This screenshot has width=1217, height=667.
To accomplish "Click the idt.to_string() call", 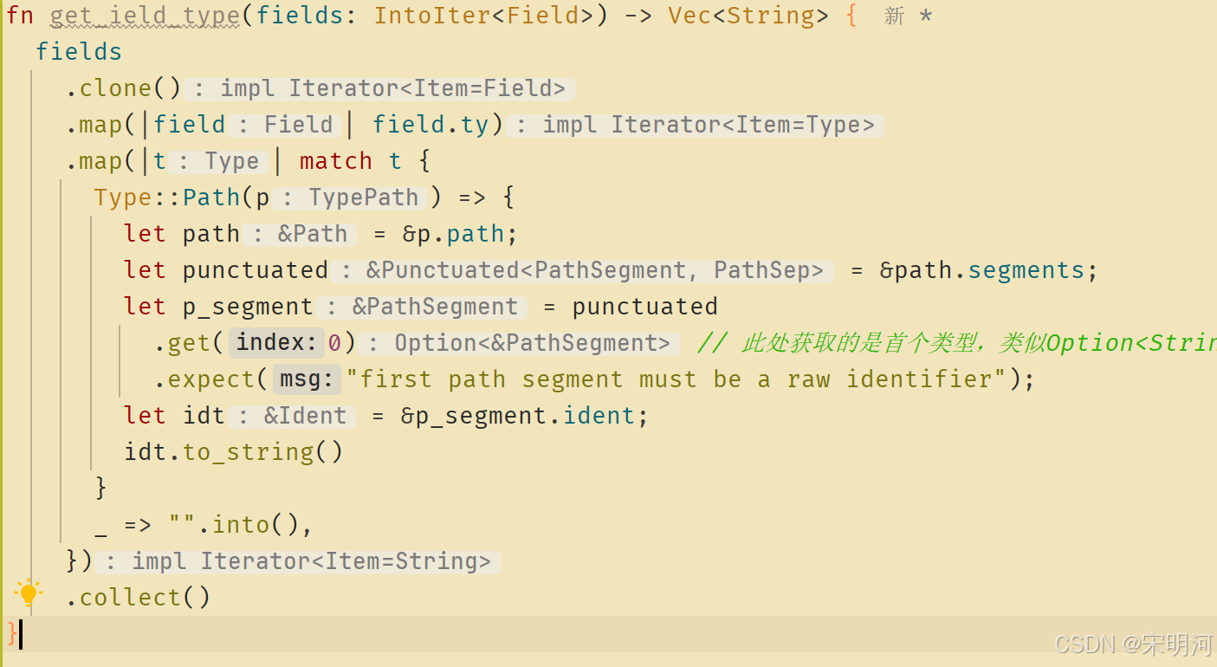I will [x=234, y=452].
